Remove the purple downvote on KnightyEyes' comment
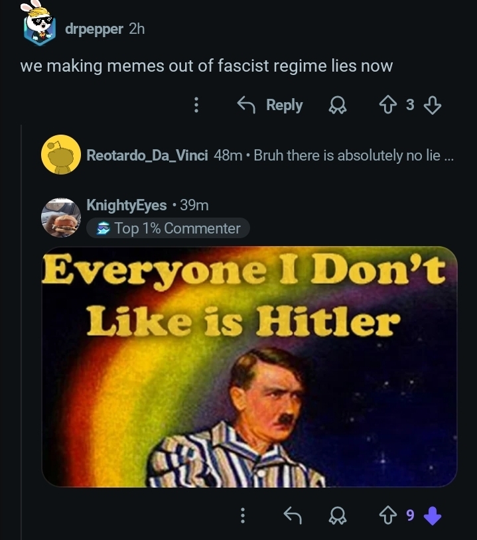The width and height of the screenshot is (477, 540). [432, 515]
